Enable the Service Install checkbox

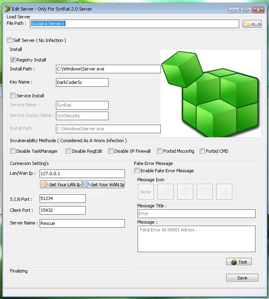click(13, 96)
